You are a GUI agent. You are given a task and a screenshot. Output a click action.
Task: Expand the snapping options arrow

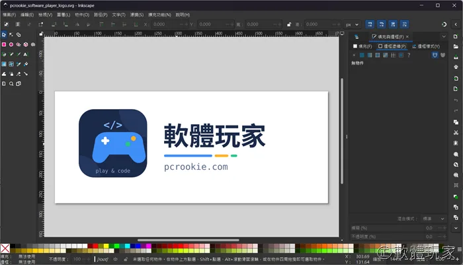(x=456, y=24)
